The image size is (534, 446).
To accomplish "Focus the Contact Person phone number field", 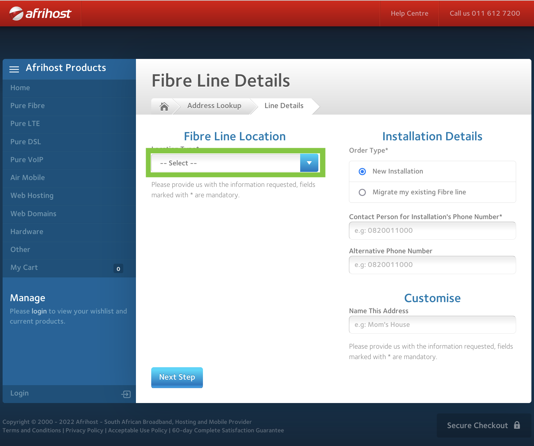I will click(432, 231).
